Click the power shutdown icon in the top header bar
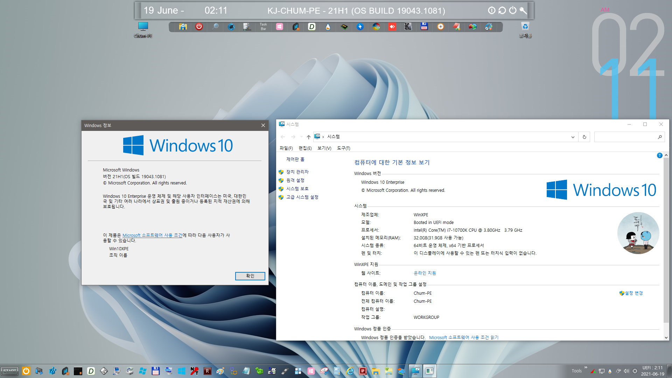This screenshot has height=378, width=672. (512, 10)
